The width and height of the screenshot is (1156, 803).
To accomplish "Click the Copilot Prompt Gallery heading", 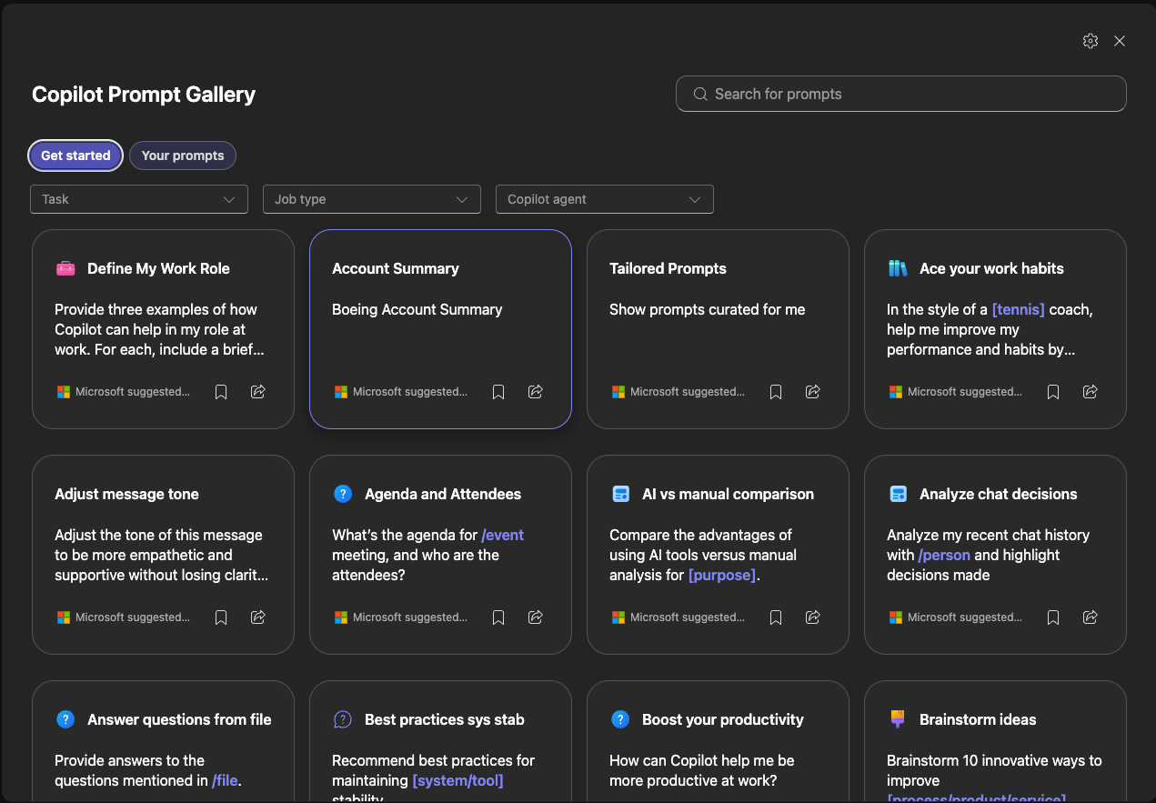I will point(144,95).
